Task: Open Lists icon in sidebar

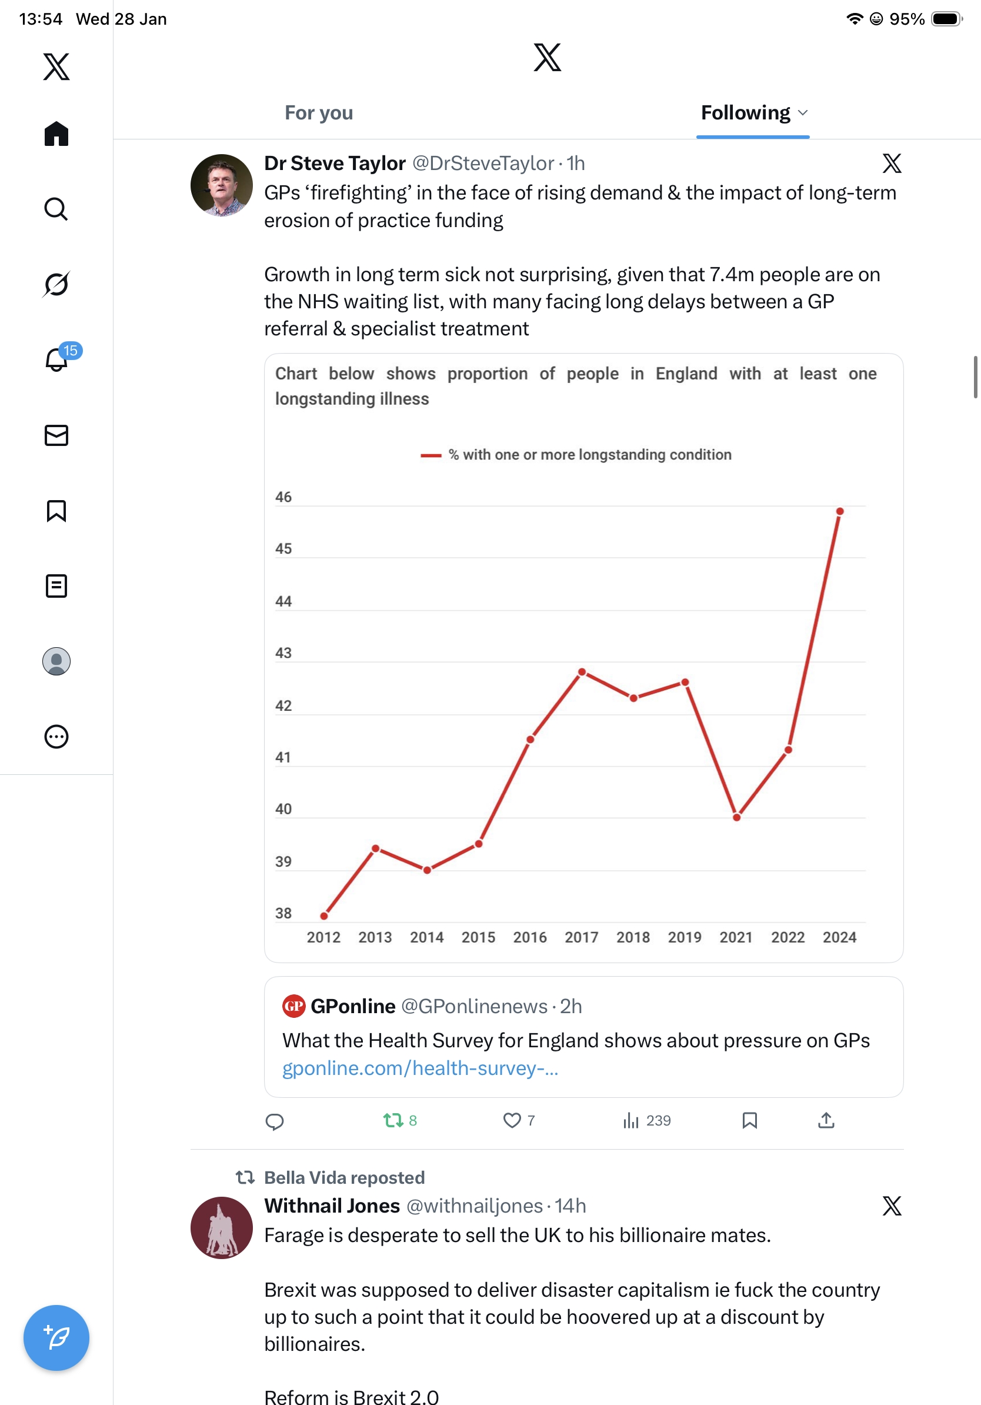Action: (x=56, y=585)
